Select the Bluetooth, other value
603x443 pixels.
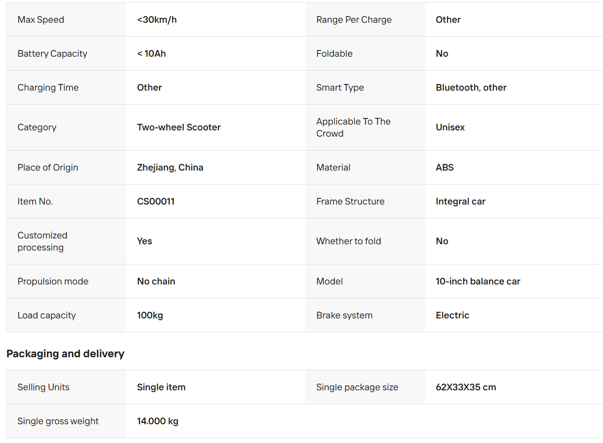click(x=471, y=88)
